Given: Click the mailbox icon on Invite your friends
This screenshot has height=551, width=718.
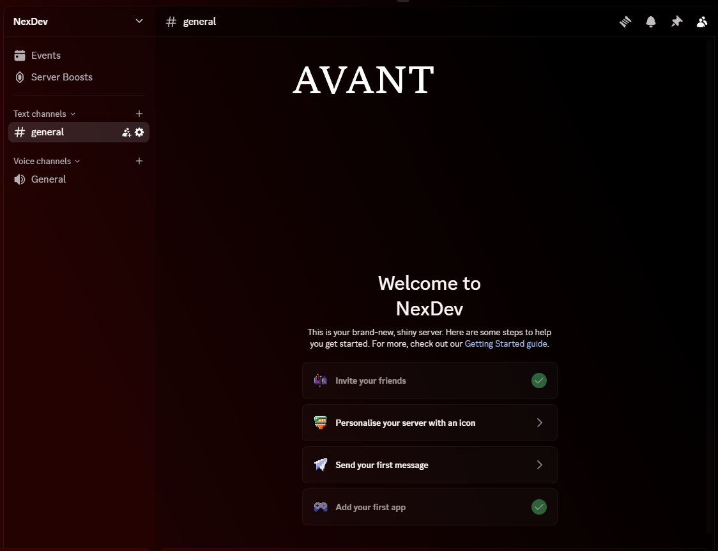Looking at the screenshot, I should coord(321,381).
